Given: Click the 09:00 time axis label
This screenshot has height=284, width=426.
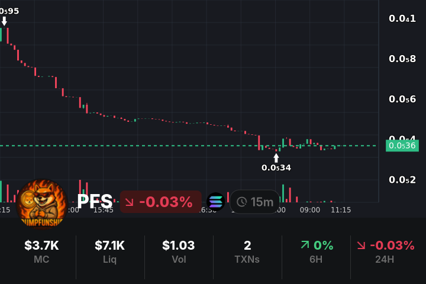Looking at the screenshot, I should point(310,209).
